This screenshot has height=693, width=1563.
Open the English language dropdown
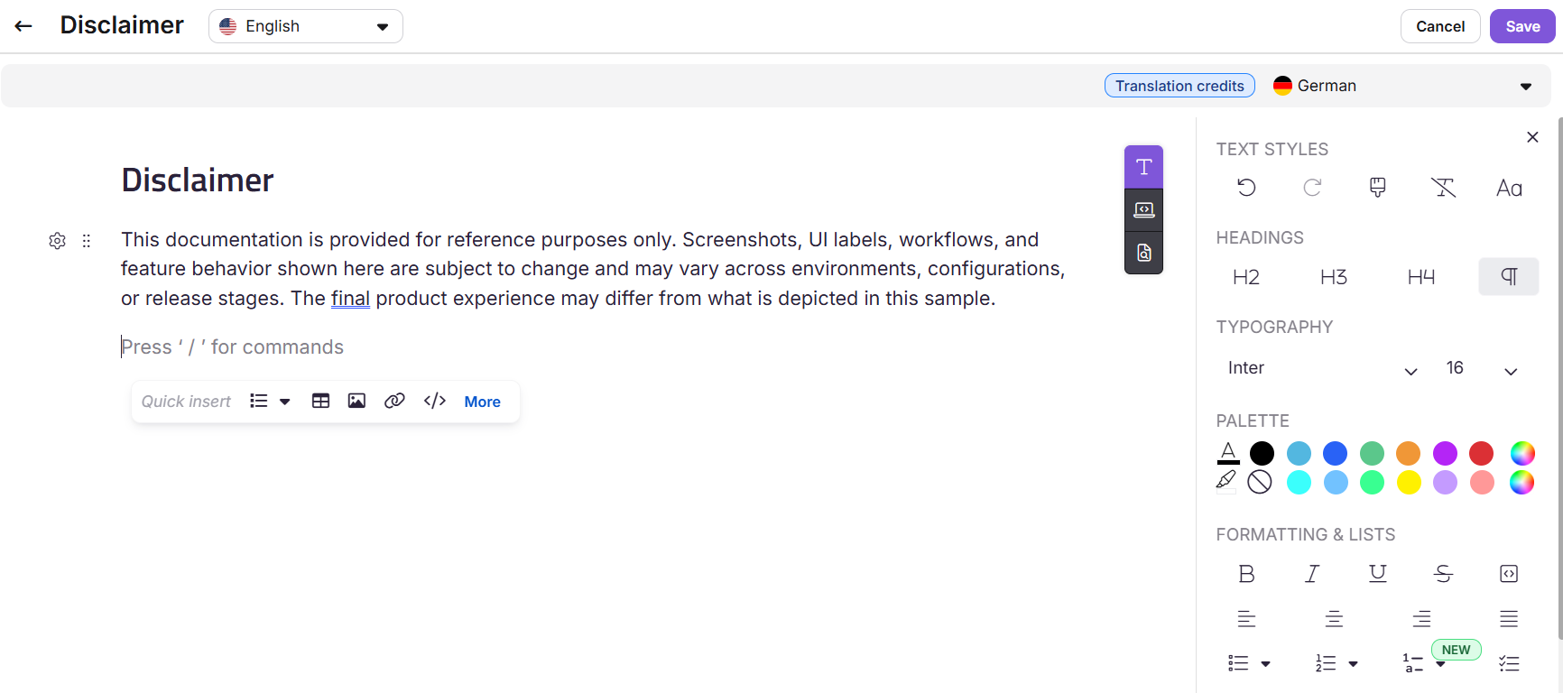305,25
